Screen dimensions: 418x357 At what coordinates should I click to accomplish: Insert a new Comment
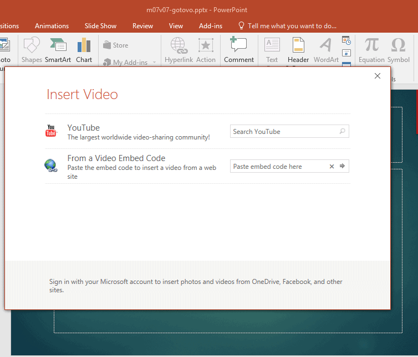(x=239, y=50)
